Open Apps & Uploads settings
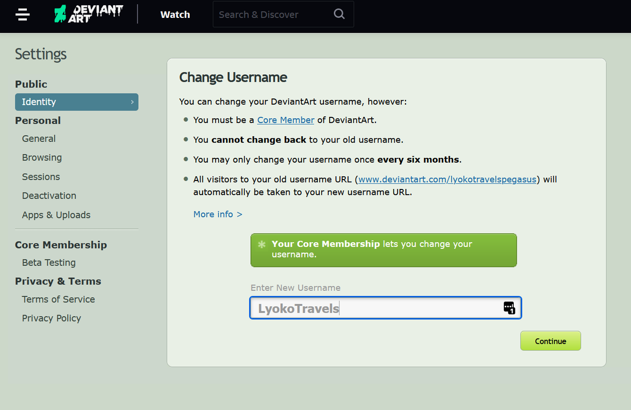The width and height of the screenshot is (631, 410). 56,215
